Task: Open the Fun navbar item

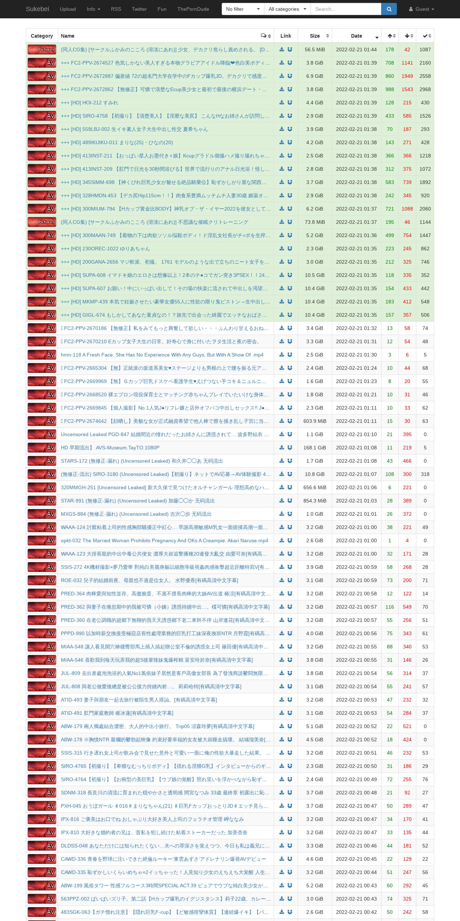Action: click(162, 9)
